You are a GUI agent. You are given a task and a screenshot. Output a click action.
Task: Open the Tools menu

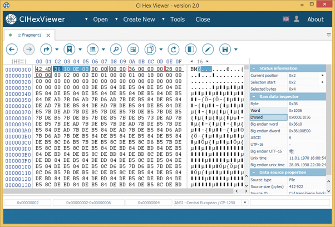(x=178, y=19)
